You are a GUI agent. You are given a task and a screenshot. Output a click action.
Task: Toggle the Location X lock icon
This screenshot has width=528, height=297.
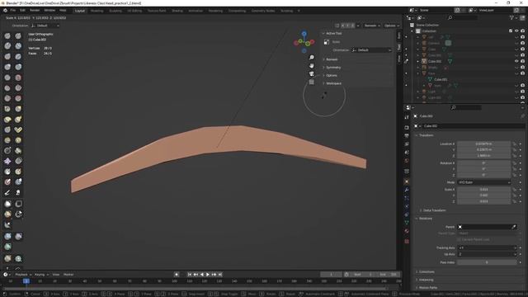(514, 144)
